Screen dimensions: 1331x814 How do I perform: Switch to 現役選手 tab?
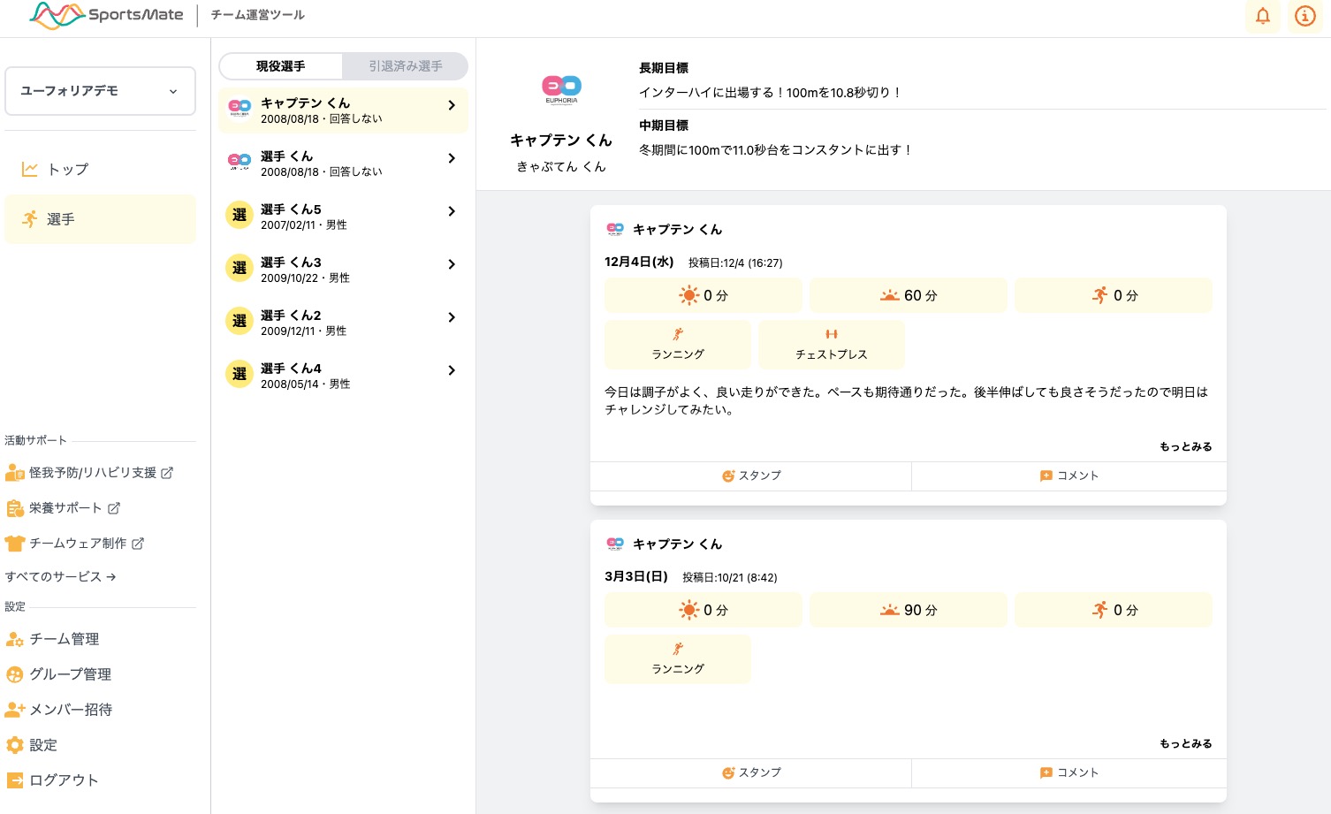pos(281,66)
